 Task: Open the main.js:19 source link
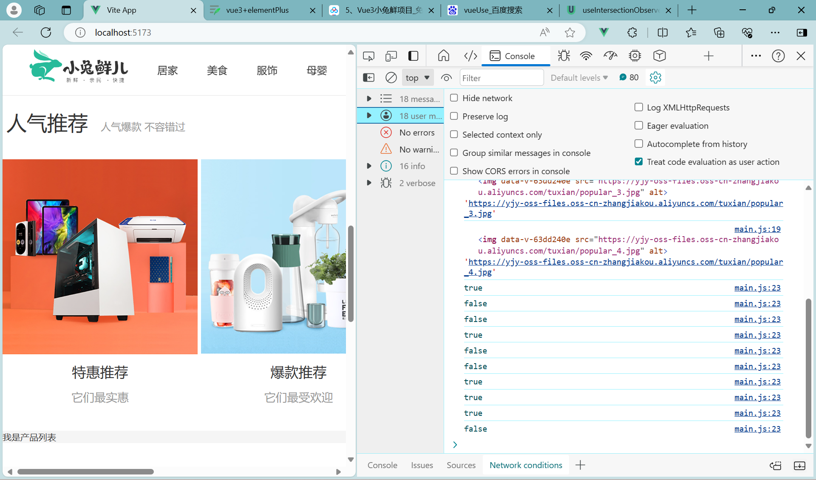coord(757,229)
